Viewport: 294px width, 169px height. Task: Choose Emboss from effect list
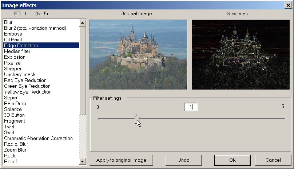pyautogui.click(x=12, y=34)
